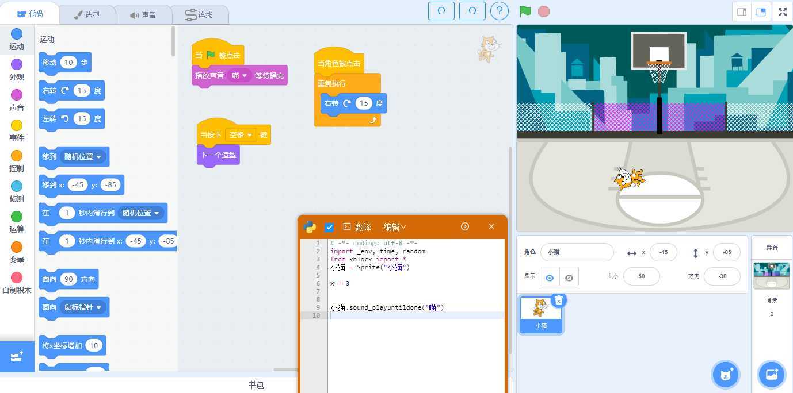Viewport: 793px width, 393px height.
Task: Open the 鼠标指针 dropdown in the 面向 block
Action: (82, 307)
